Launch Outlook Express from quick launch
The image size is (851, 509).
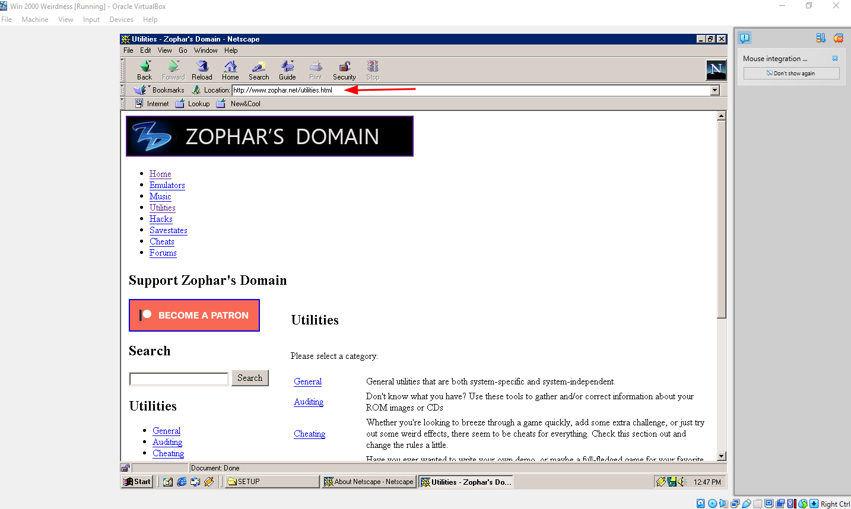pyautogui.click(x=195, y=482)
